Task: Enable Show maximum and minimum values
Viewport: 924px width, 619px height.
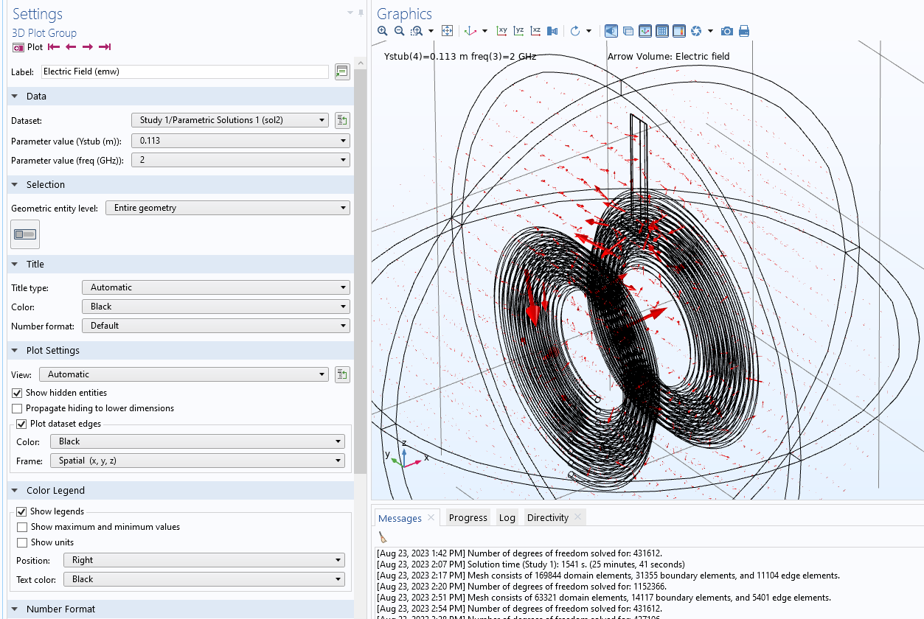Action: 22,527
